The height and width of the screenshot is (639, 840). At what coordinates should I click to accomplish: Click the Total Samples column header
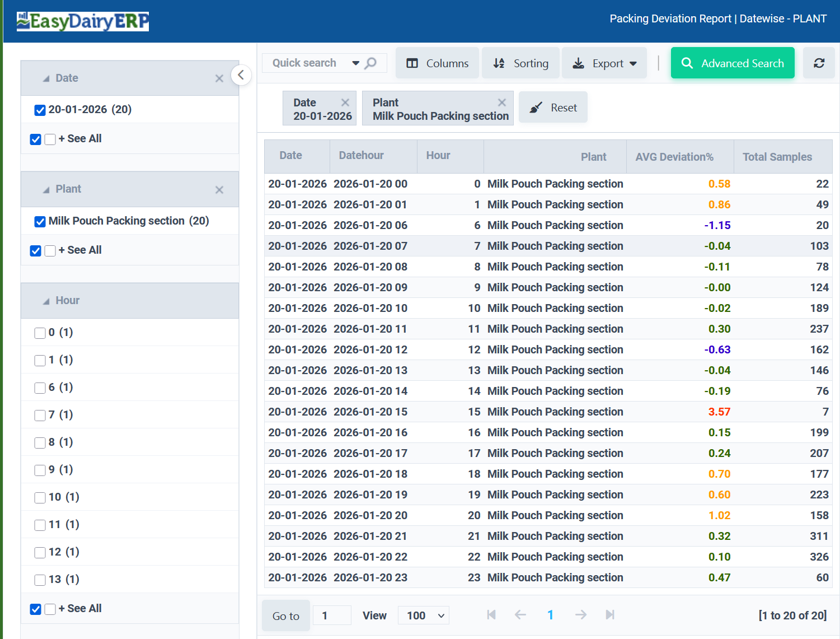pos(777,157)
